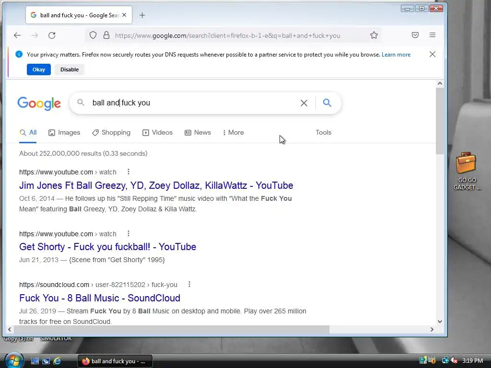Open the Learn more link
491x368 pixels.
pos(396,55)
